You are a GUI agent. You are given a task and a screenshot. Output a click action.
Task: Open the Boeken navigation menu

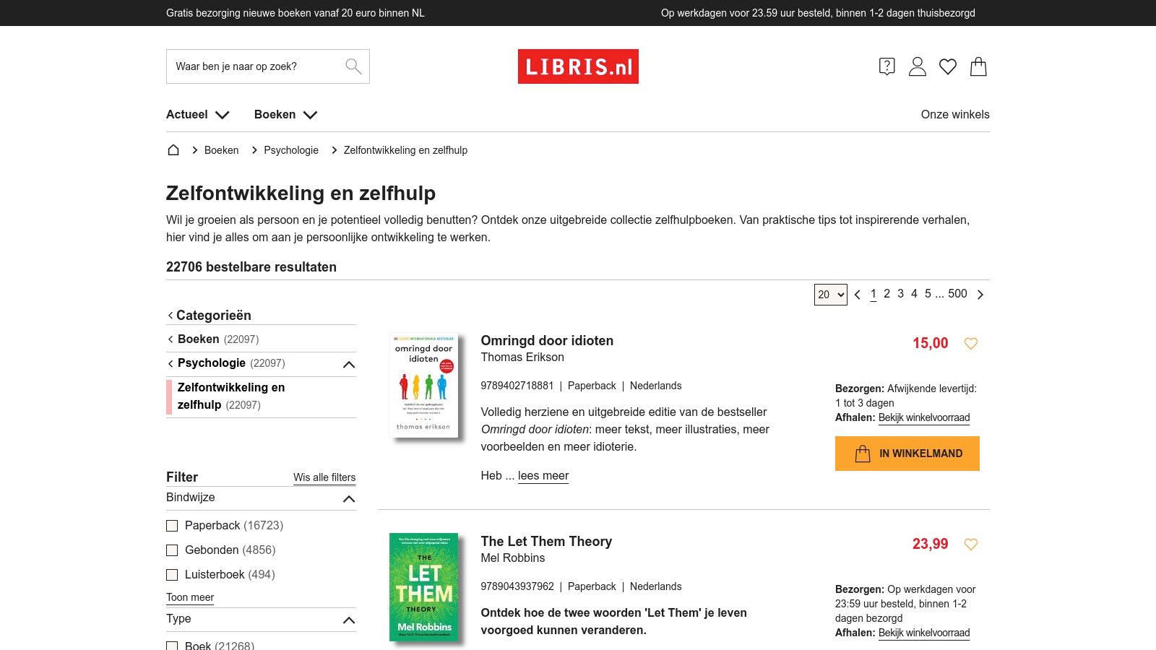(286, 114)
